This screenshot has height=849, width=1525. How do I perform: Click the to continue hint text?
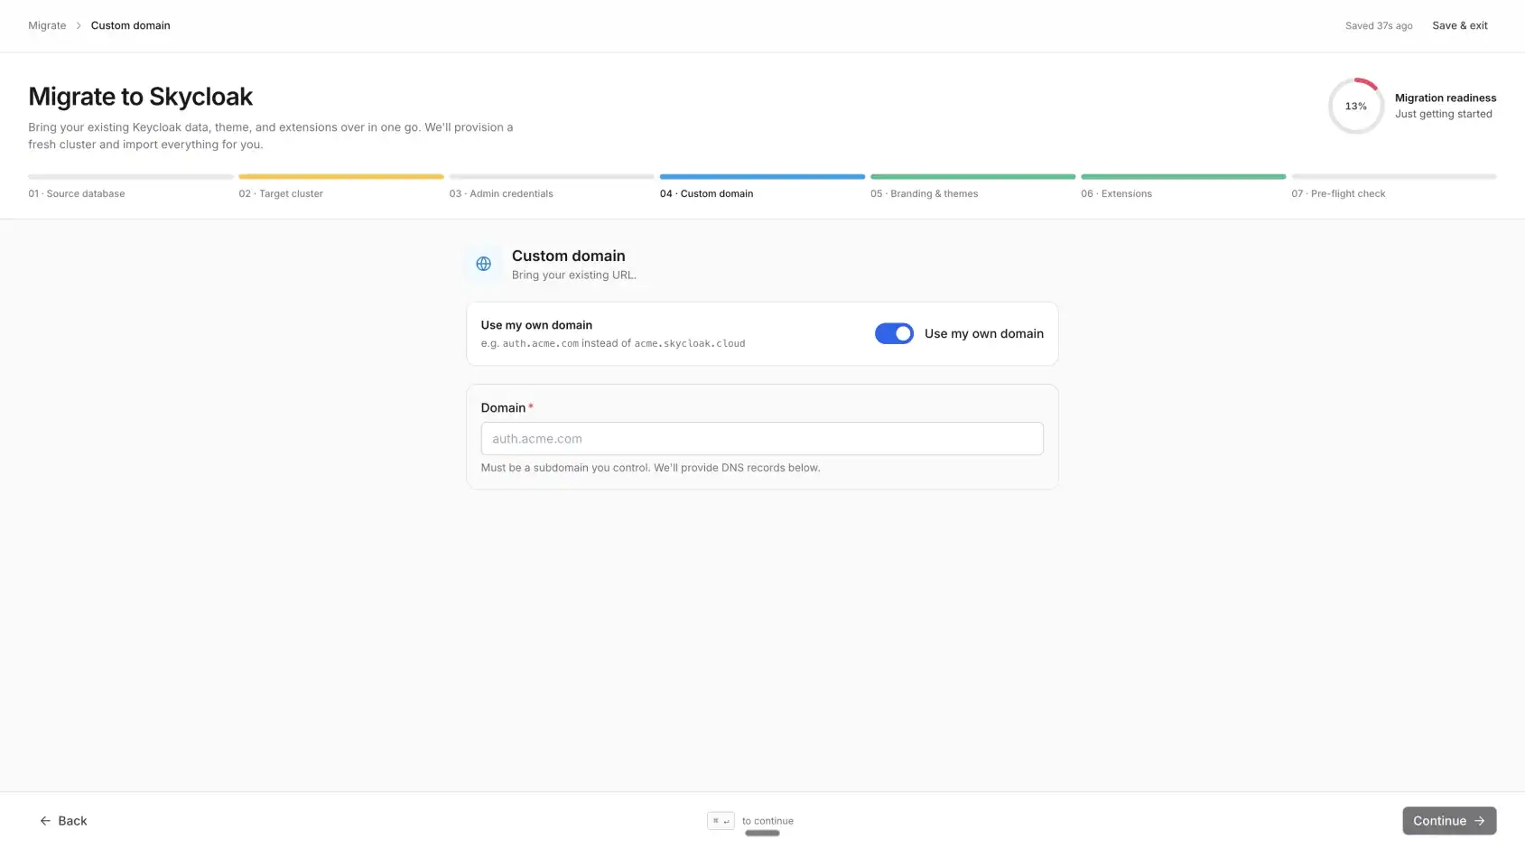coord(767,821)
